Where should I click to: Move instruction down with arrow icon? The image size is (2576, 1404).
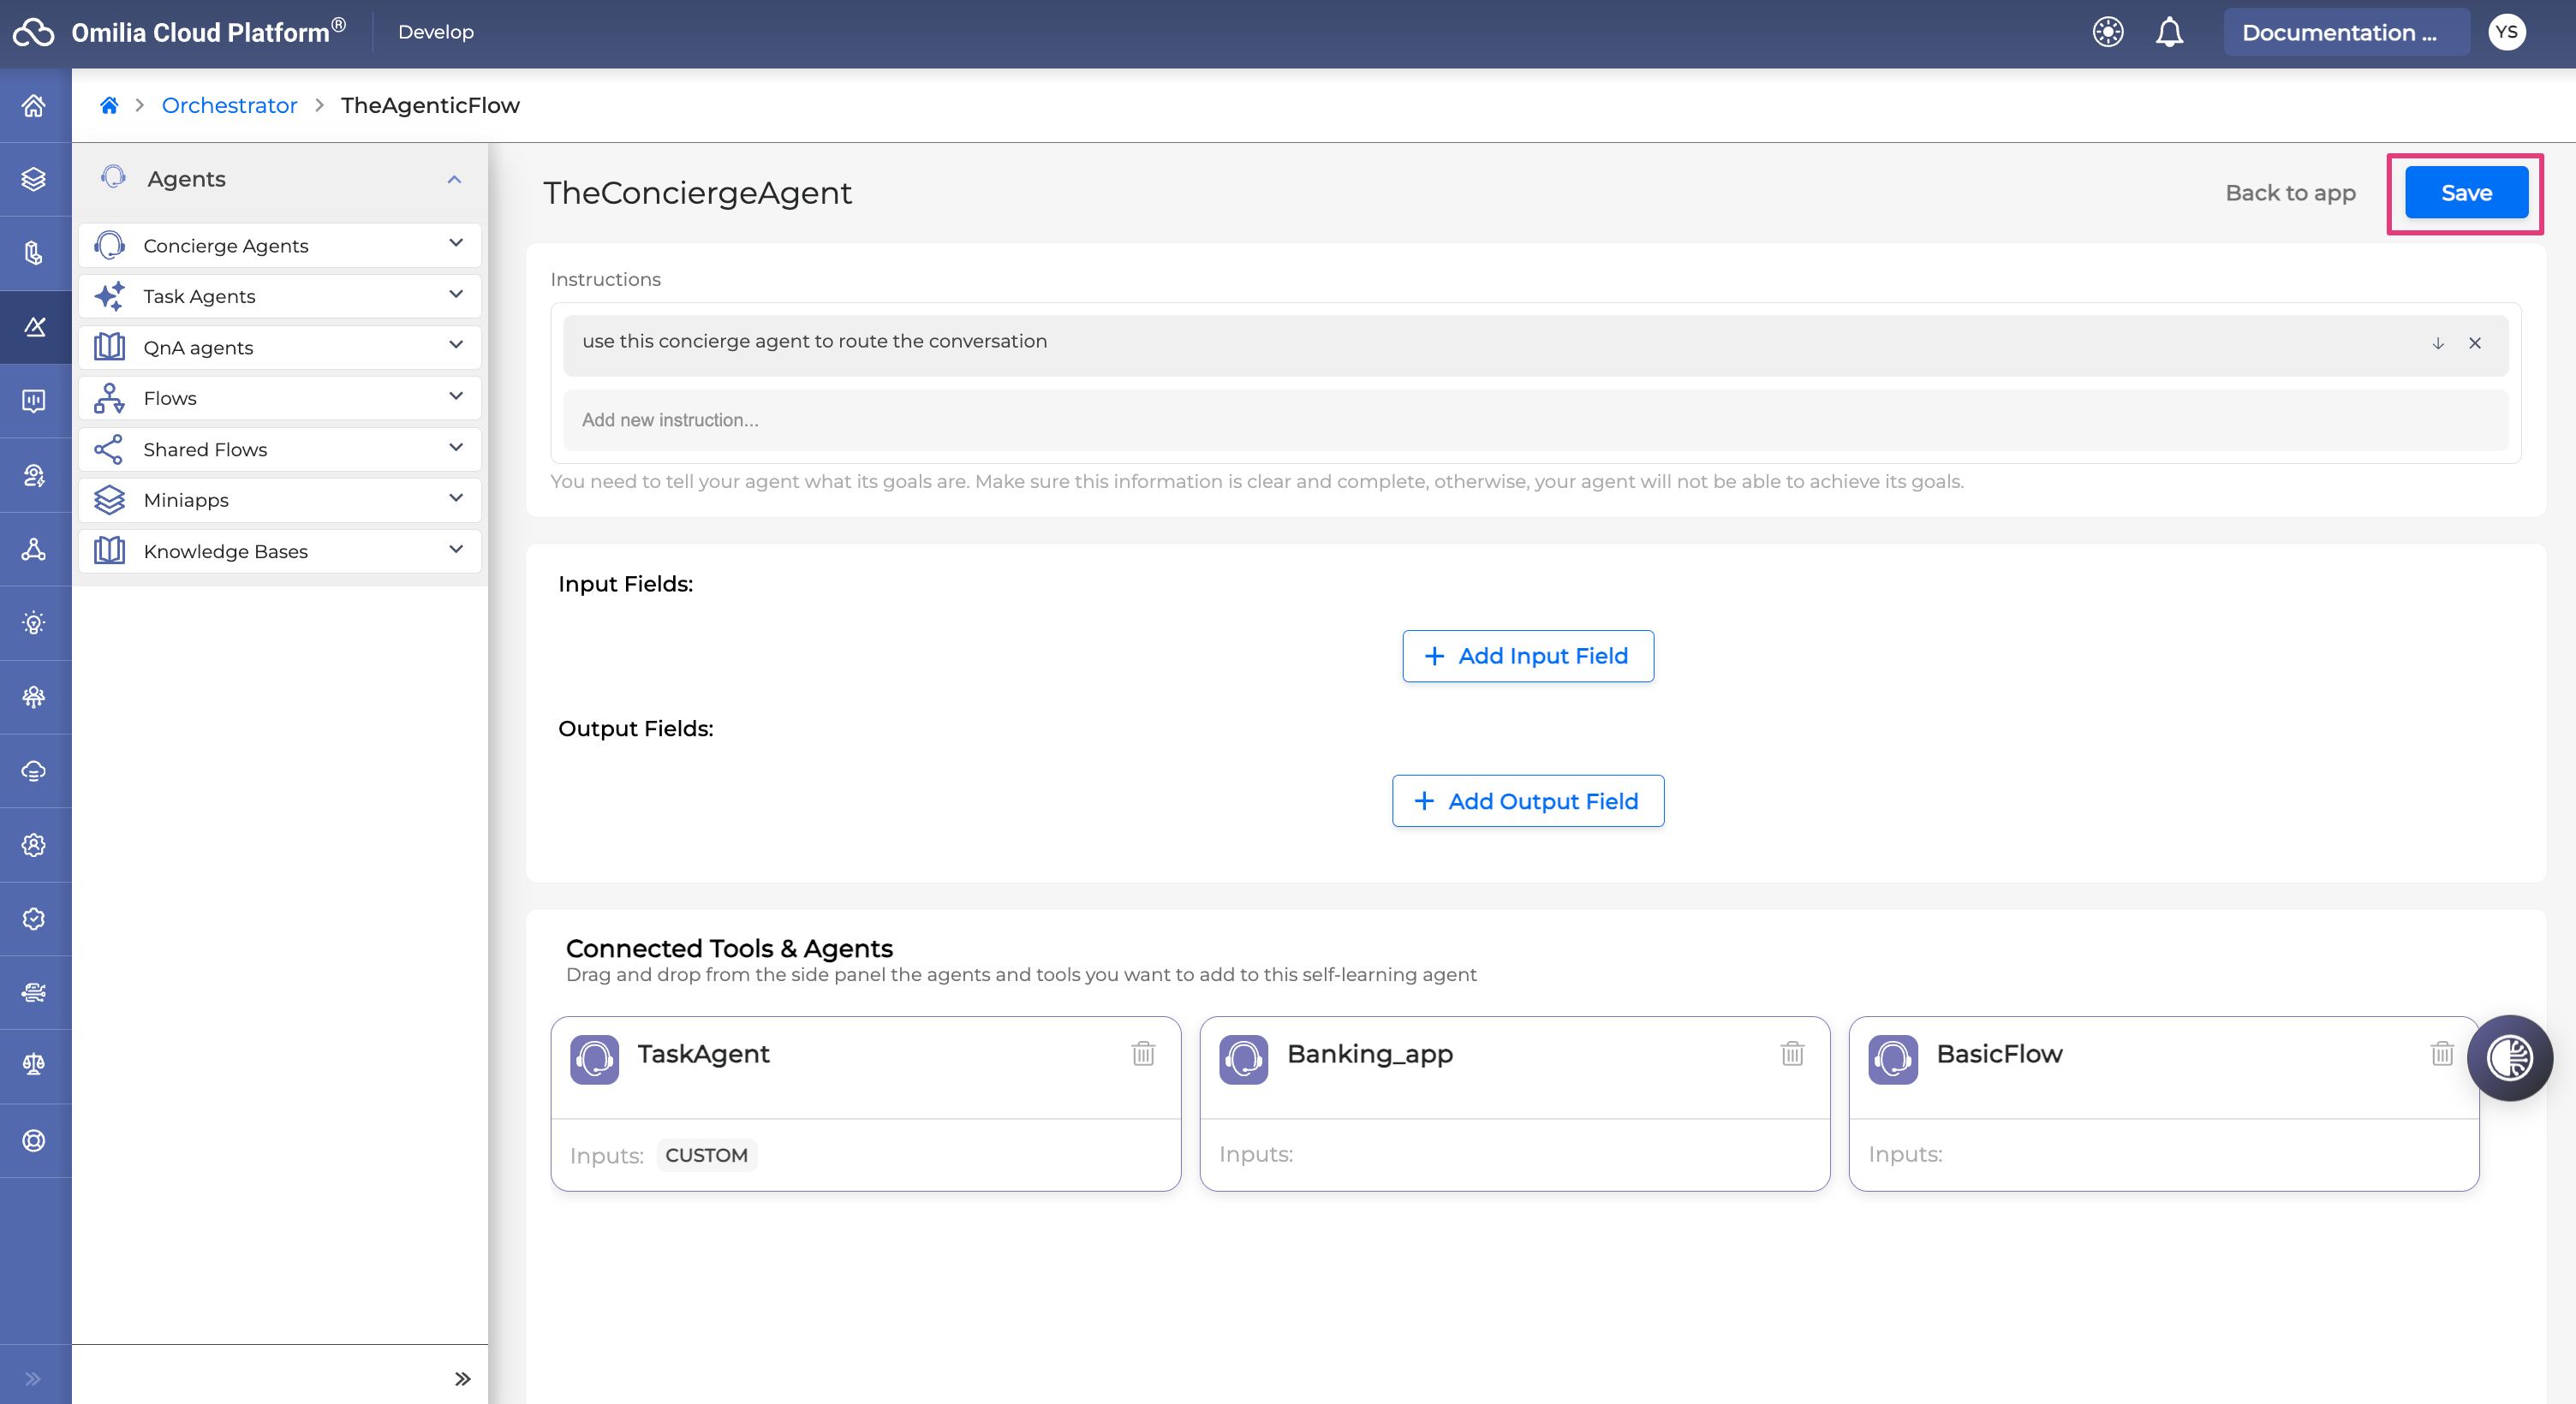(x=2437, y=343)
